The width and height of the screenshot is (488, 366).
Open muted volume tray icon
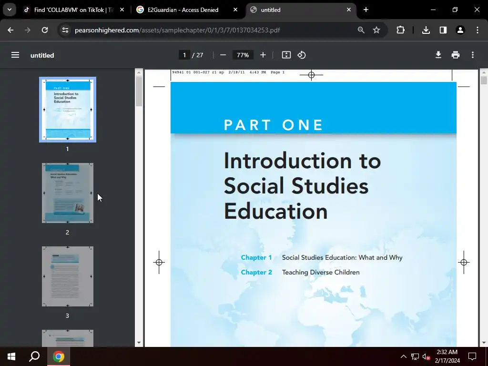point(426,356)
